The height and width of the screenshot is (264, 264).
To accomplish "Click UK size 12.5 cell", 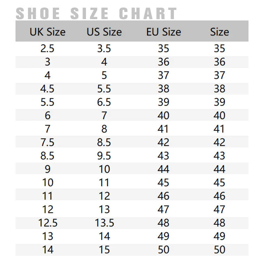I will [x=48, y=223].
